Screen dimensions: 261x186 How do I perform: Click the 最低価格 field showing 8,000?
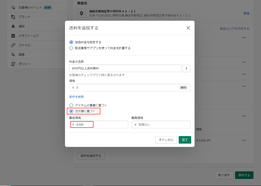point(99,125)
